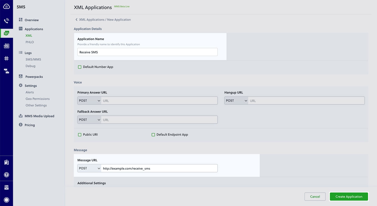Click the Create Application button
377x206 pixels.
click(x=348, y=196)
